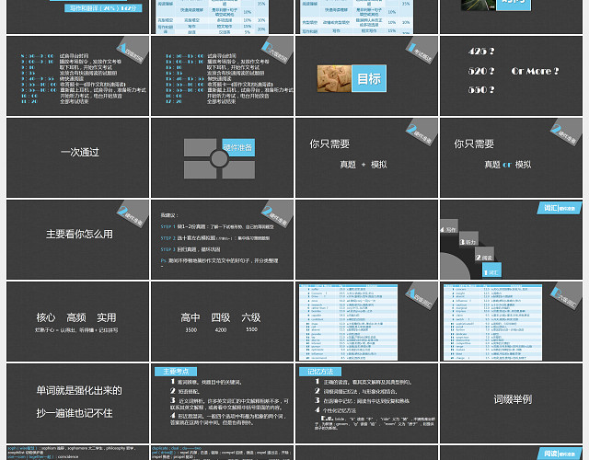Click the blue 记忆方法 header

(x=320, y=372)
